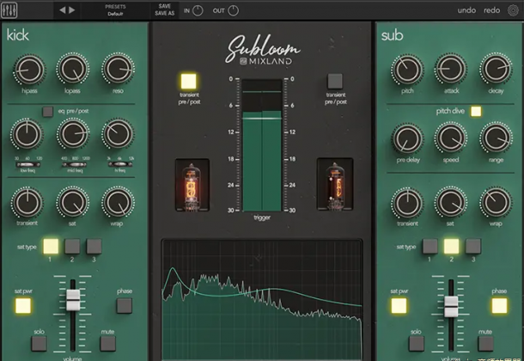This screenshot has height=361, width=524.
Task: Click undo
Action: pos(466,10)
